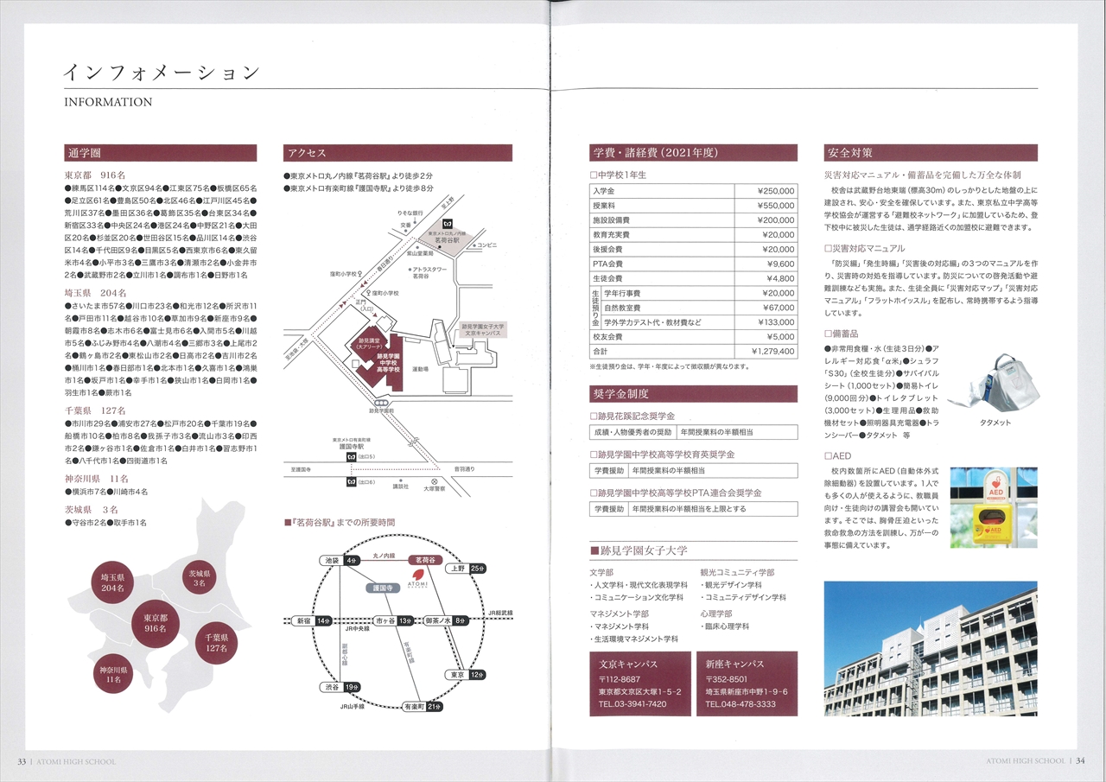Click the 施設設備費 row label
Screen dimensions: 1106x782
pos(611,220)
